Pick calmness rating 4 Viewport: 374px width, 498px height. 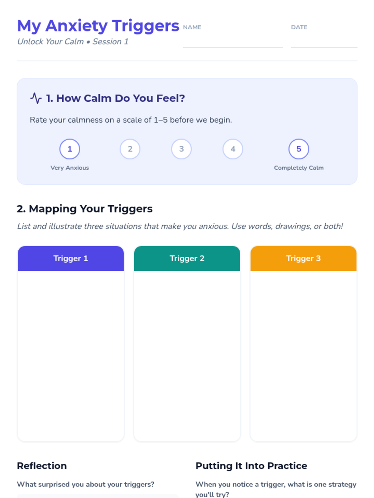pos(233,149)
